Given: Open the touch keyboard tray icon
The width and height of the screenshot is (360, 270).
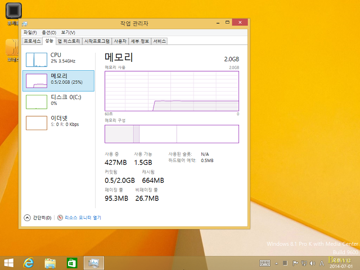Looking at the screenshot, I should pos(265,263).
